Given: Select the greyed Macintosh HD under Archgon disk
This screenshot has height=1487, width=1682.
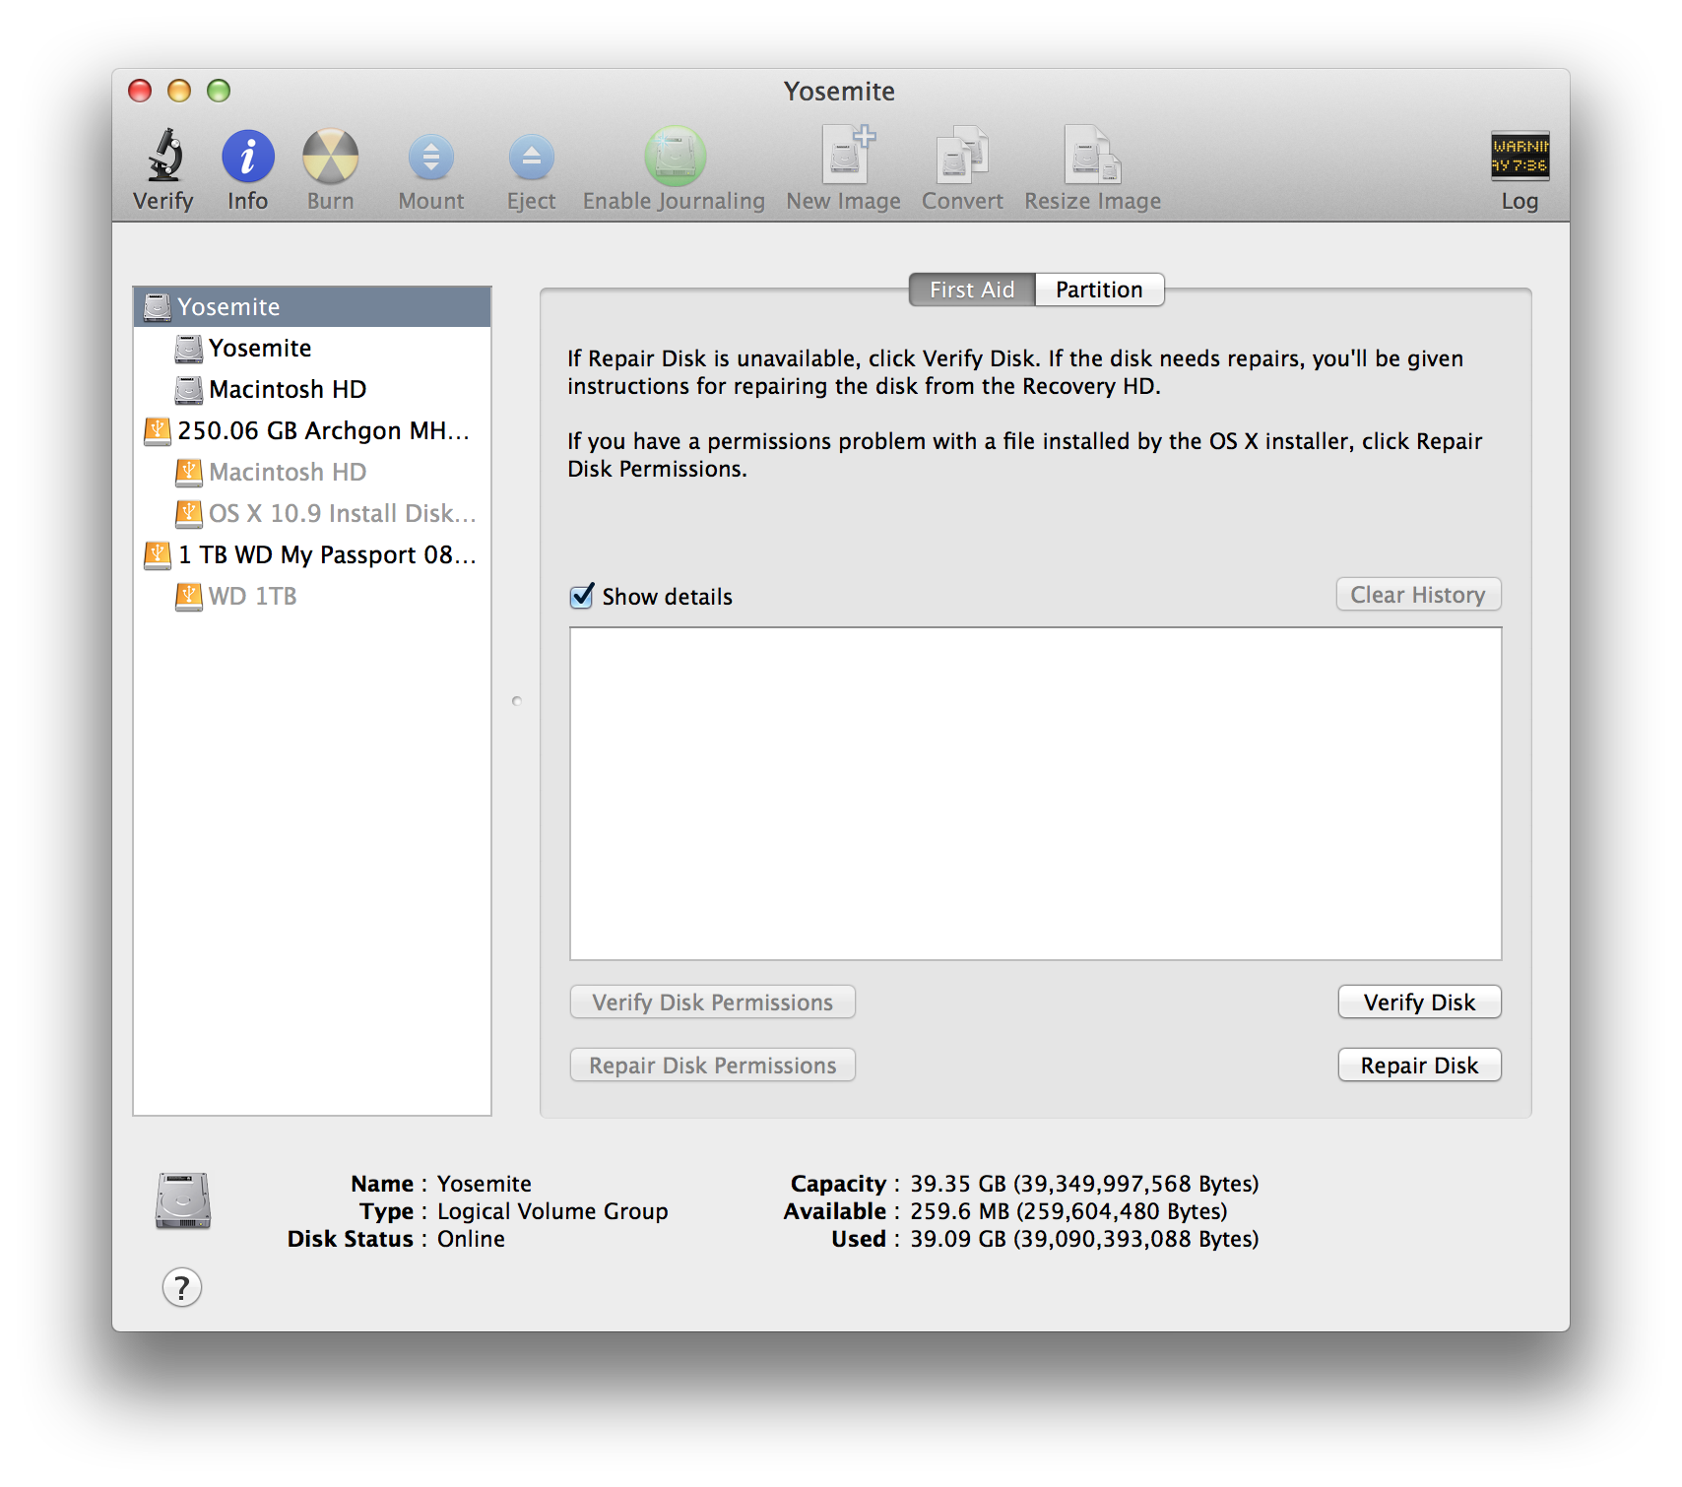Looking at the screenshot, I should click(312, 472).
